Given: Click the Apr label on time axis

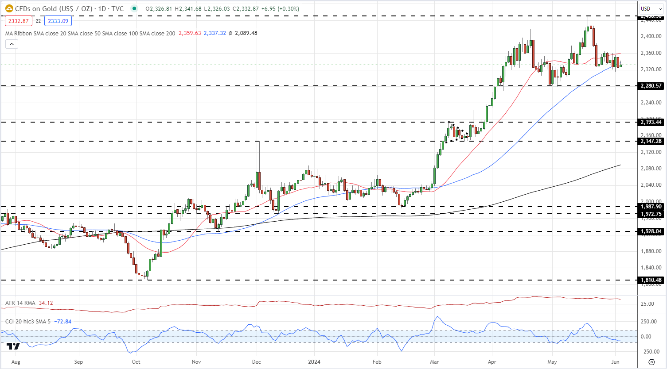Looking at the screenshot, I should pos(492,362).
